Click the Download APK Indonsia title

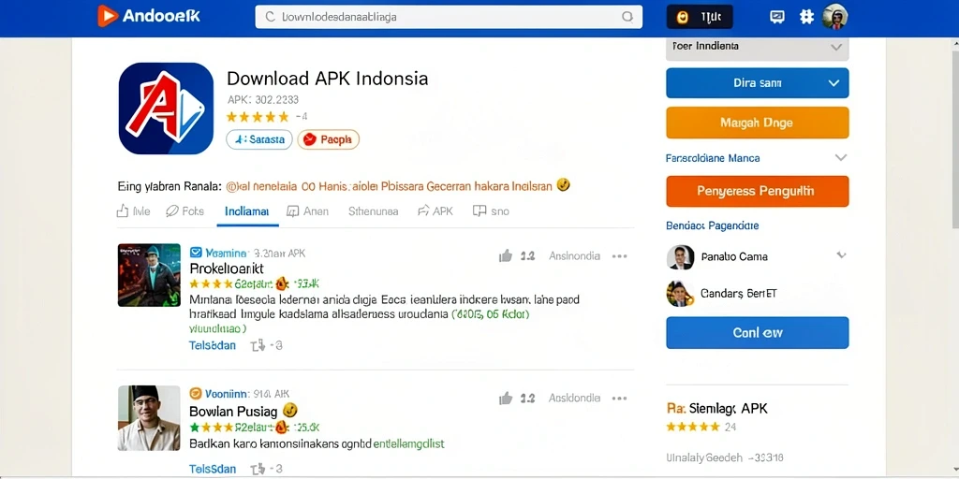(327, 79)
